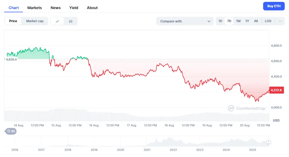
Task: Enable LOG scale on chart
Action: (268, 21)
